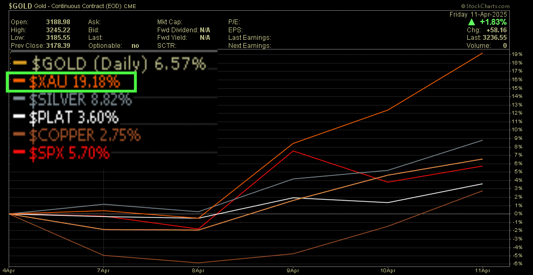
Task: Click the Open value 3188.98
Action: (58, 22)
